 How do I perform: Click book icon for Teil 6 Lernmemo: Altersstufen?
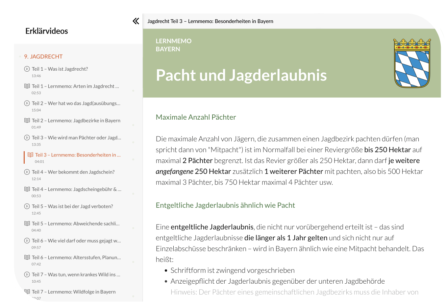point(27,257)
